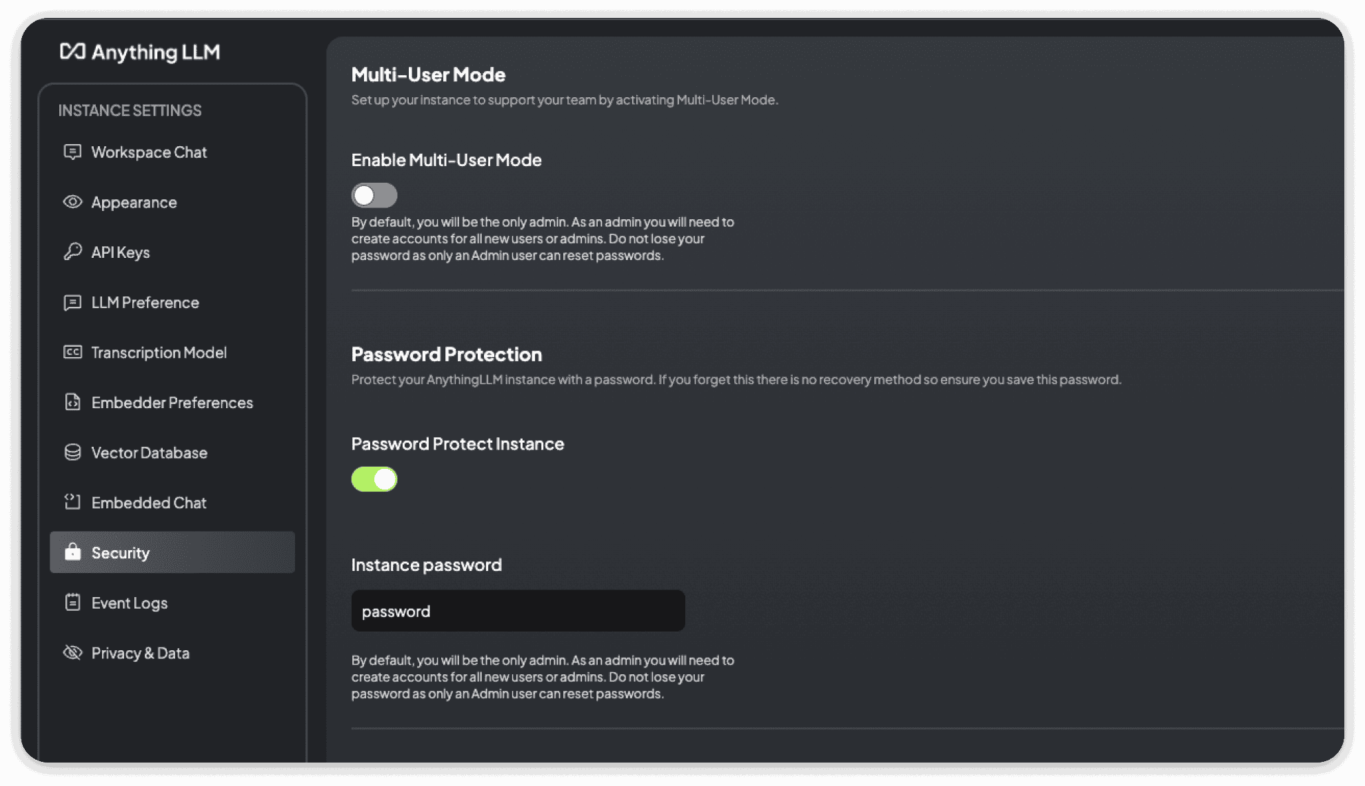1365x786 pixels.
Task: Click the Transcription Model icon
Action: tap(72, 352)
